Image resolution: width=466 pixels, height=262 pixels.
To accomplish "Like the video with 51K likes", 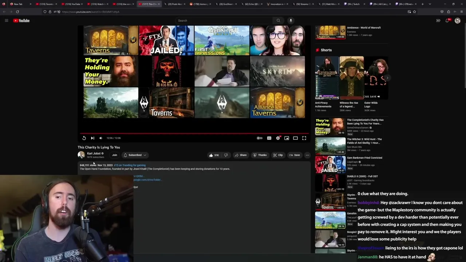I will [x=214, y=155].
